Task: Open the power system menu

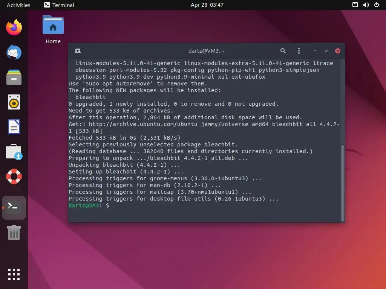Action: [x=377, y=5]
